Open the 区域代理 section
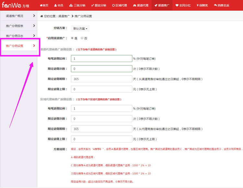243x188 pixels. tap(120, 5)
